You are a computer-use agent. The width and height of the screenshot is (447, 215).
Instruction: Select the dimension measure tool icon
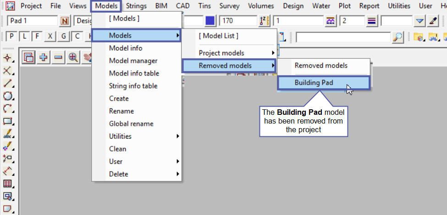tap(8, 171)
